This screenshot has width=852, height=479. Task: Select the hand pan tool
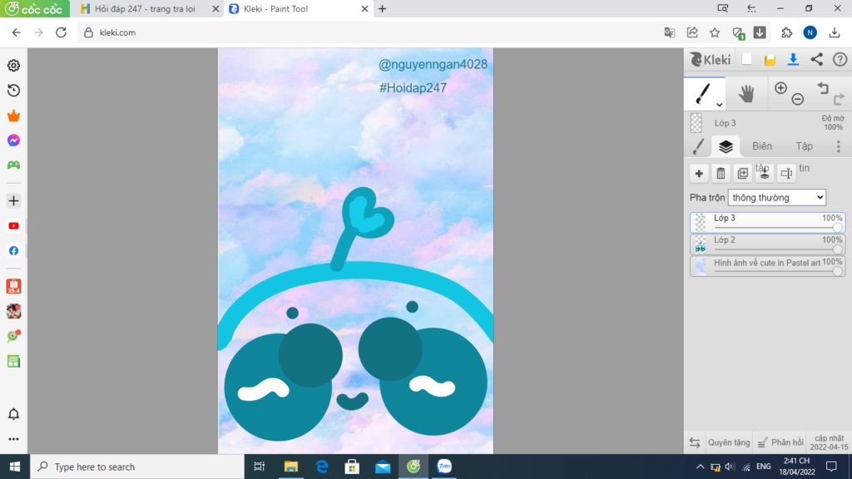click(x=746, y=93)
